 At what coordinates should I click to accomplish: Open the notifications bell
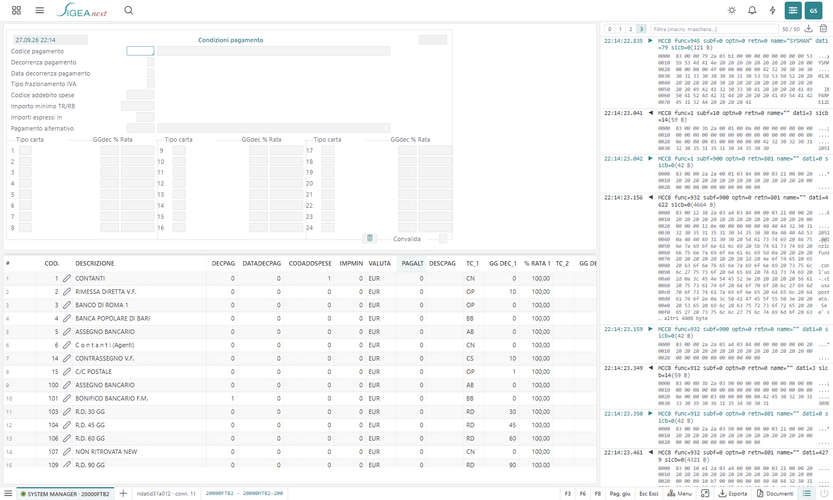(x=752, y=11)
